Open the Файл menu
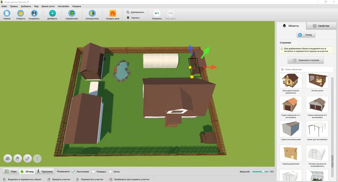The width and height of the screenshot is (338, 182). pyautogui.click(x=4, y=6)
